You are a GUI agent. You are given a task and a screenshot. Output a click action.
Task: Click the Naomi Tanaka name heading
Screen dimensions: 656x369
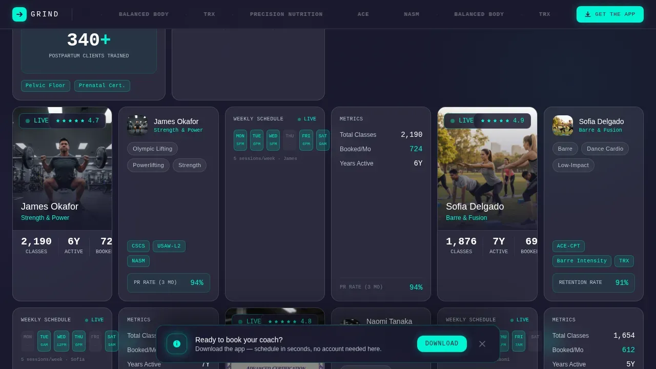click(389, 321)
